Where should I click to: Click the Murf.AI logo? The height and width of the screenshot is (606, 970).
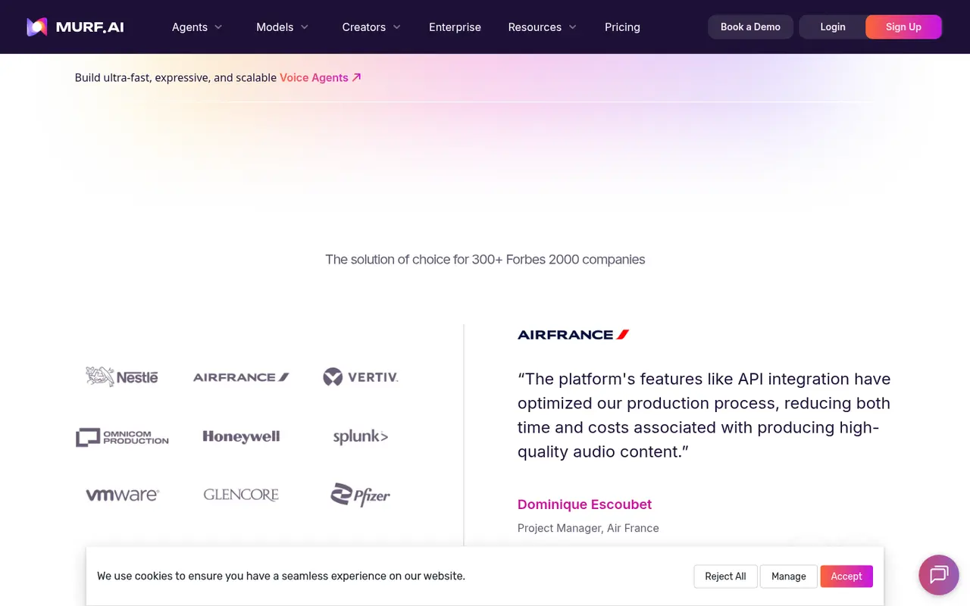[75, 27]
